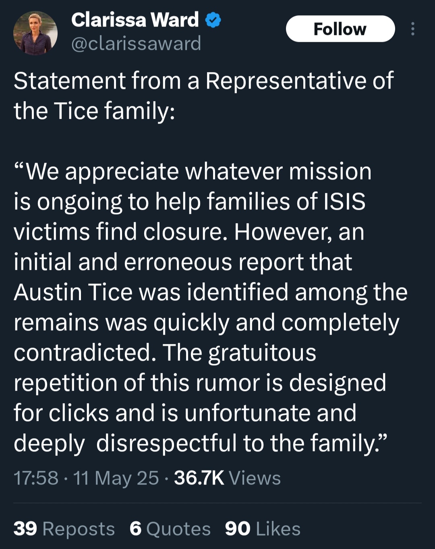Screen dimensions: 435x549
Task: Click the 36.7K Views count
Action: (227, 478)
